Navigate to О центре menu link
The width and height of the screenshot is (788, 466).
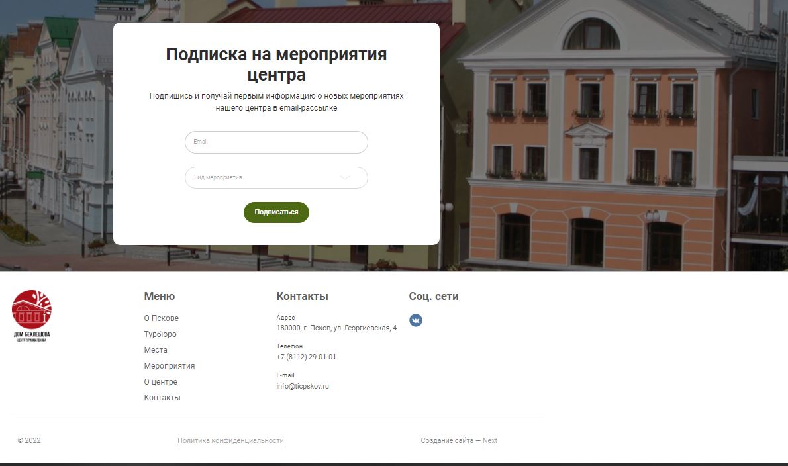[x=161, y=382]
